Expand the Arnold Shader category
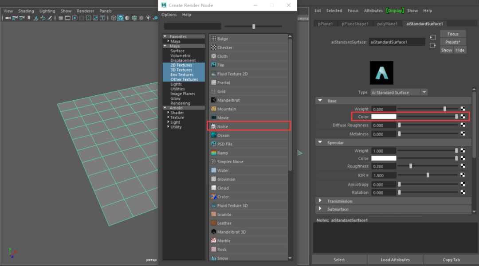This screenshot has height=266, width=479. coord(169,113)
